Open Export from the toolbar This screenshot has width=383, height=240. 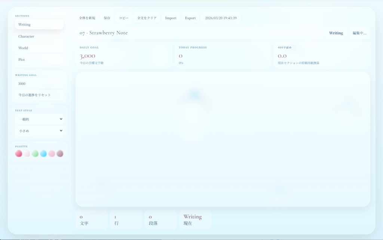coord(190,18)
